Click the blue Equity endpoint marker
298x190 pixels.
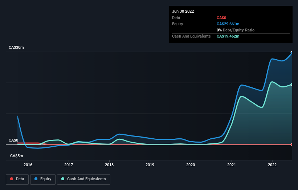click(x=292, y=53)
